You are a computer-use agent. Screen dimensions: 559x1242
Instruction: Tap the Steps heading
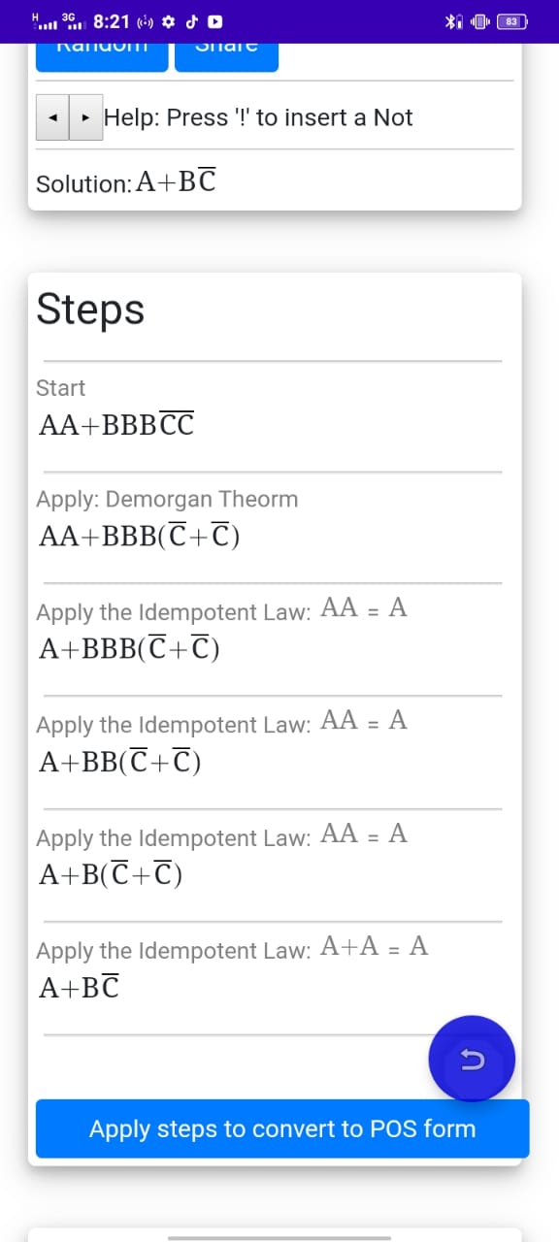pos(90,310)
